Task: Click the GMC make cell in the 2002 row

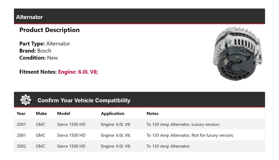Action: 41,146
